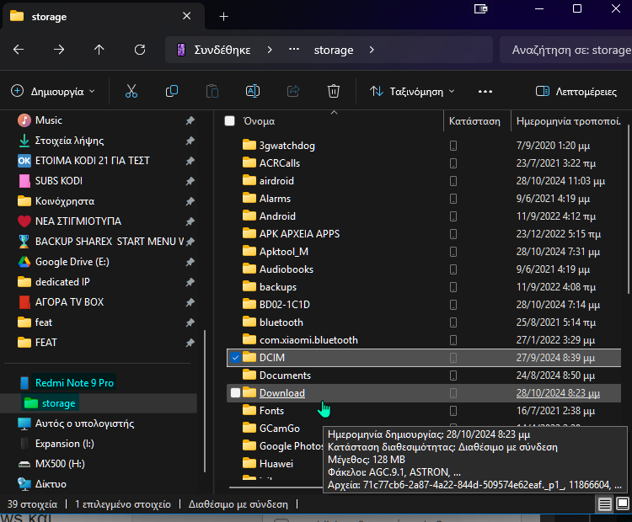This screenshot has height=522, width=632.
Task: Select ΕΤΟΙΜΑ KODI 21 ΓΙΑ ΤΕΣΤ folder
Action: point(93,161)
